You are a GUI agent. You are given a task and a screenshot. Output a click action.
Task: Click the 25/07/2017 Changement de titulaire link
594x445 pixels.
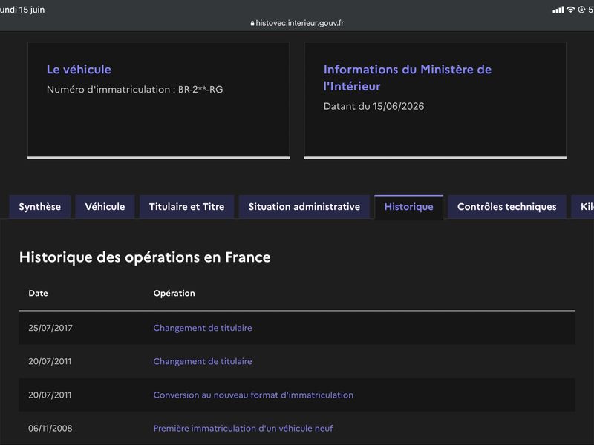pos(203,328)
